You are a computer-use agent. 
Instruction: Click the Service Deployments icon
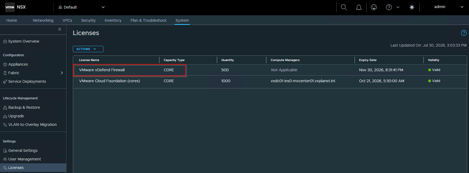pos(5,82)
